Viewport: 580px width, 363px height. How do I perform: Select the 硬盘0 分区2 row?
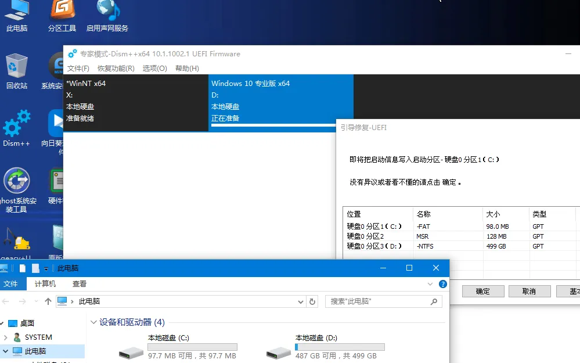[x=461, y=236]
